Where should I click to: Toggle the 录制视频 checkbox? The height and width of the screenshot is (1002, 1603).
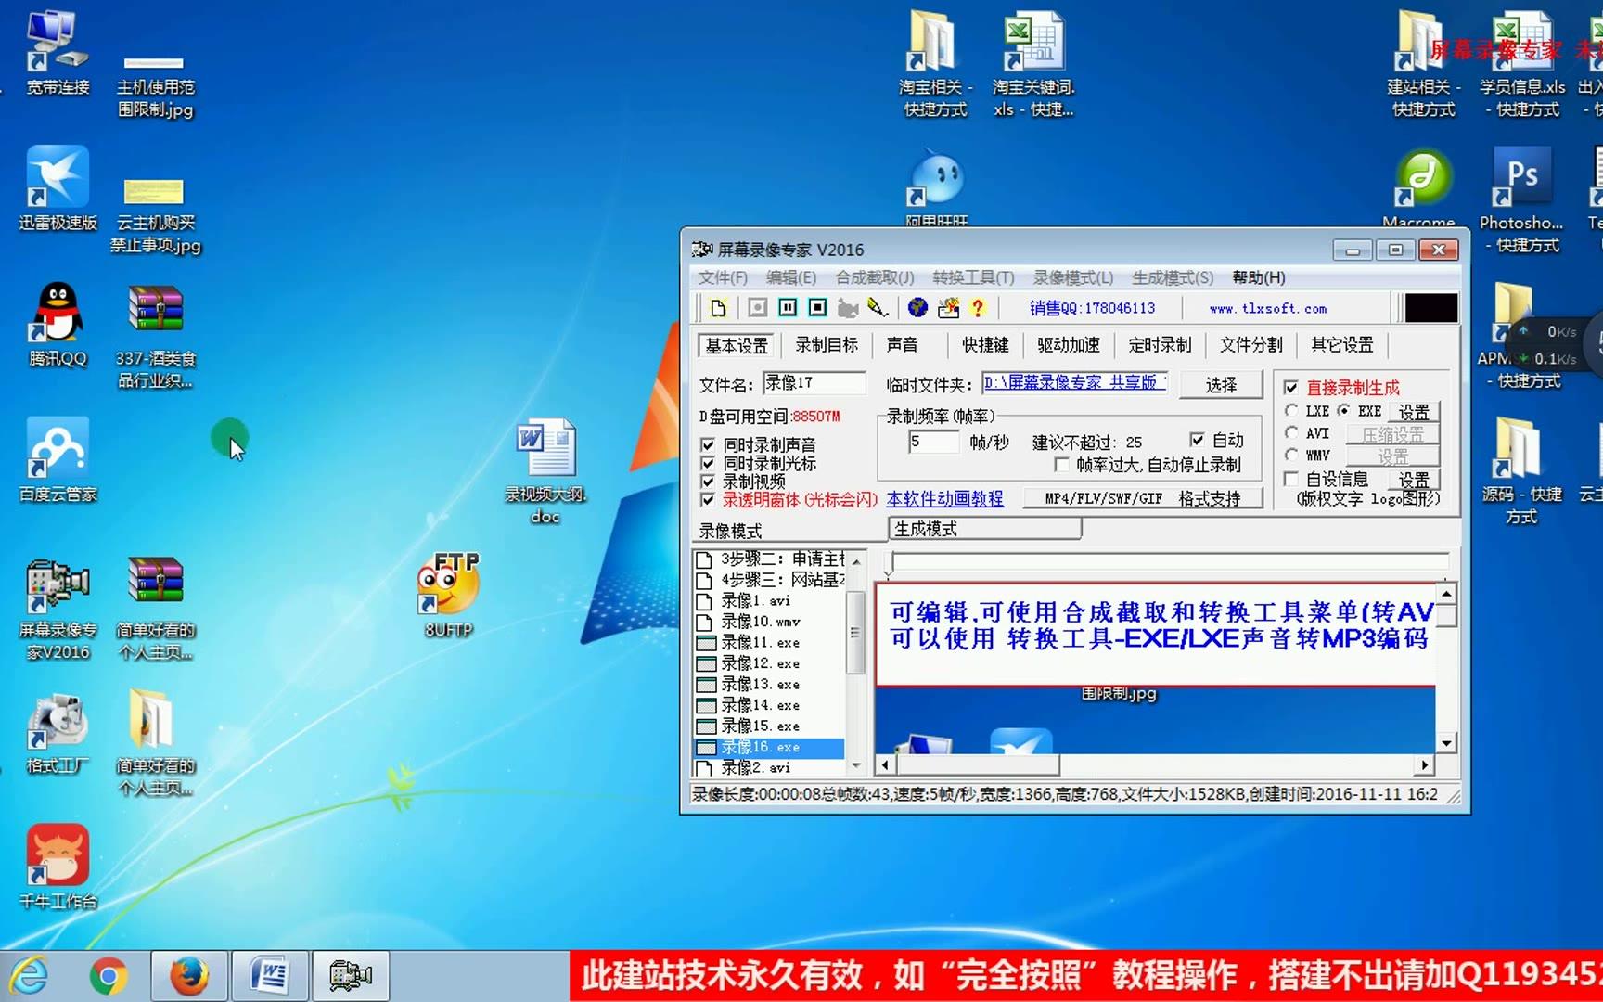pyautogui.click(x=708, y=482)
